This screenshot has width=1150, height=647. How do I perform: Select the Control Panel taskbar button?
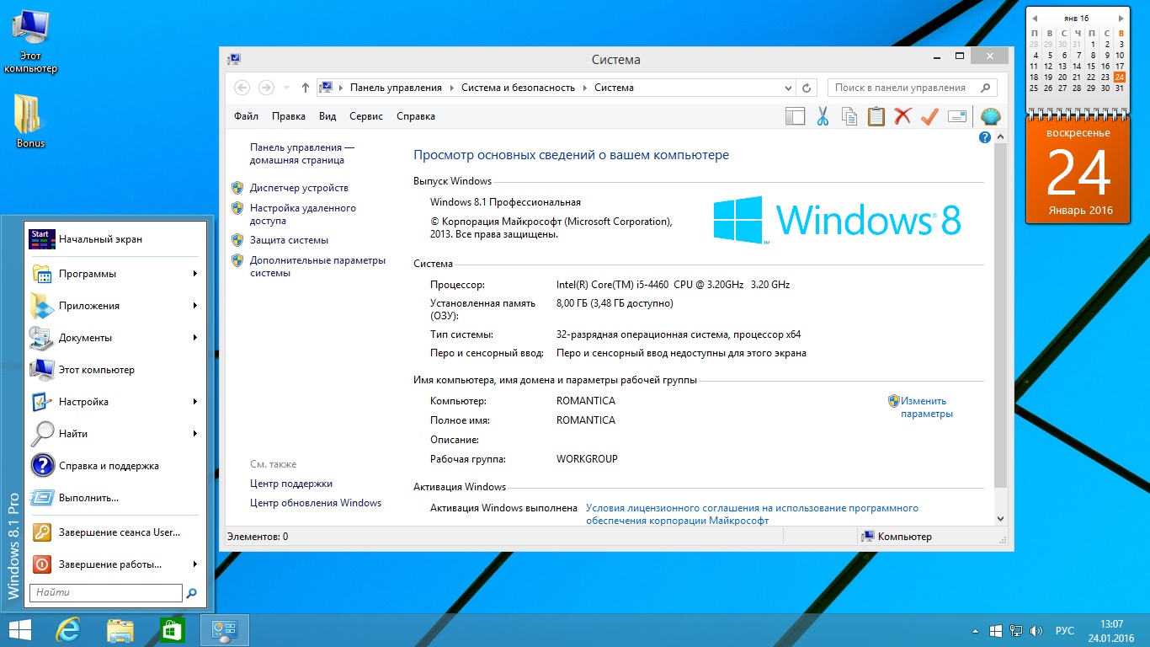tap(224, 630)
